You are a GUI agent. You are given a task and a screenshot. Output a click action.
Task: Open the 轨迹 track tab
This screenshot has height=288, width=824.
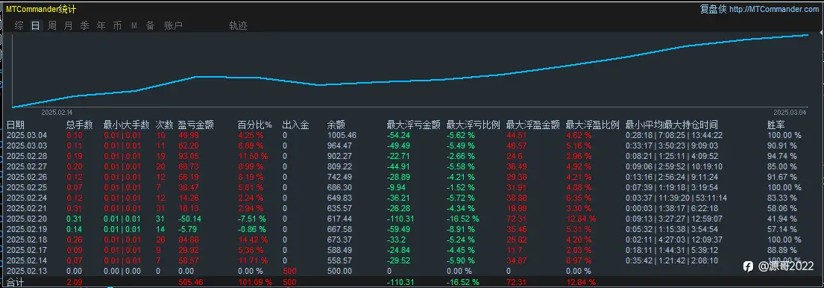(x=238, y=25)
